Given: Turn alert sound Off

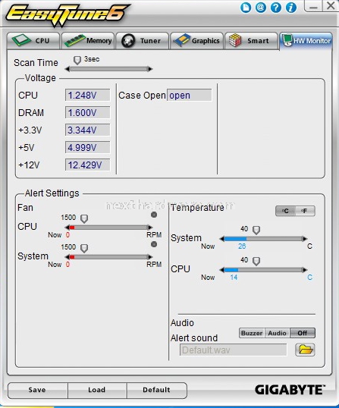Looking at the screenshot, I should point(303,333).
